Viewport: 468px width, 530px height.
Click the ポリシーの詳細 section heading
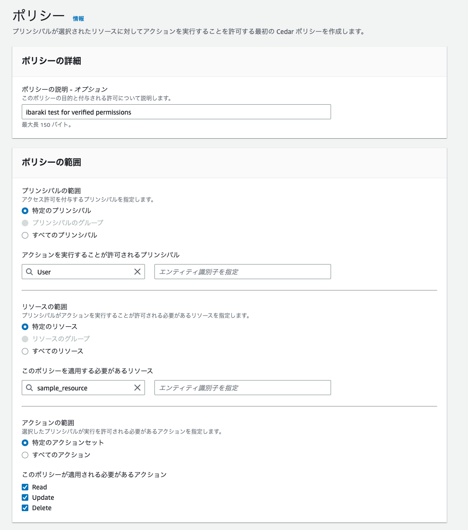pyautogui.click(x=51, y=61)
